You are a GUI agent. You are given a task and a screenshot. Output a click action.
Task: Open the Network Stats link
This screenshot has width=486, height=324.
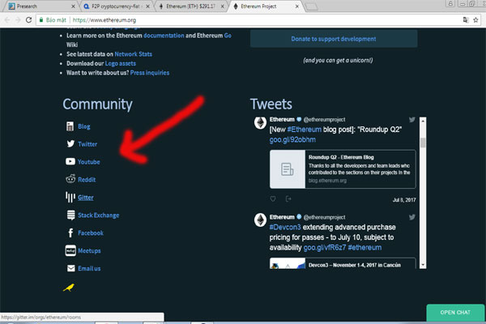click(x=134, y=54)
